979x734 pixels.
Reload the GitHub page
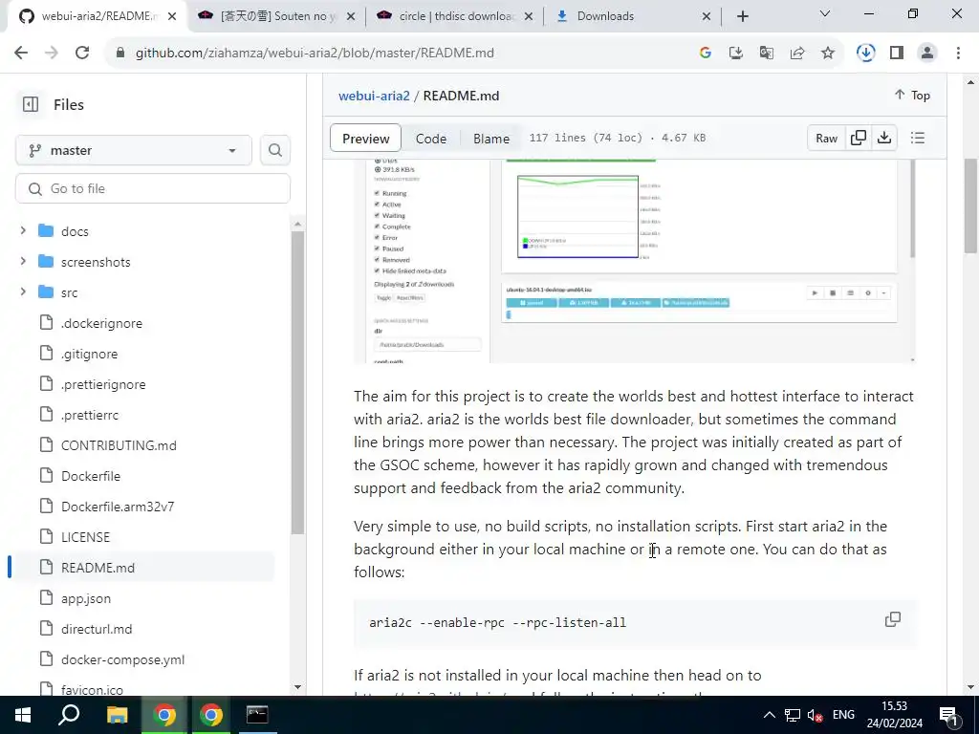(x=82, y=54)
